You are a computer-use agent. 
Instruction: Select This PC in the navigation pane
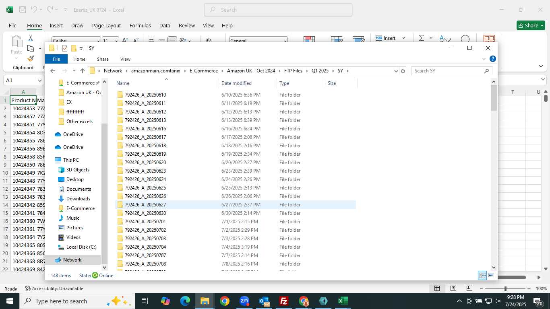(71, 160)
